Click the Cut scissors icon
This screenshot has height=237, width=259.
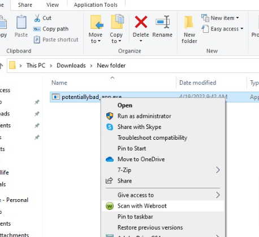37,18
